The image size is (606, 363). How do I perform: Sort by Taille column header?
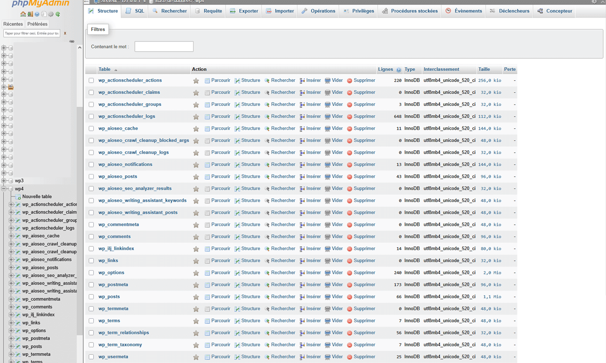484,70
